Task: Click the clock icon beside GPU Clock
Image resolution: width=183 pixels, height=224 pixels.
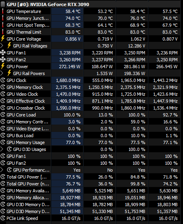Action: [3, 80]
